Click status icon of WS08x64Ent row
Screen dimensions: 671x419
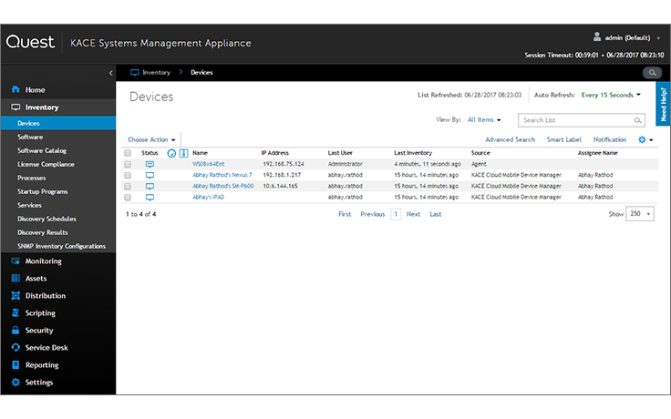[150, 164]
